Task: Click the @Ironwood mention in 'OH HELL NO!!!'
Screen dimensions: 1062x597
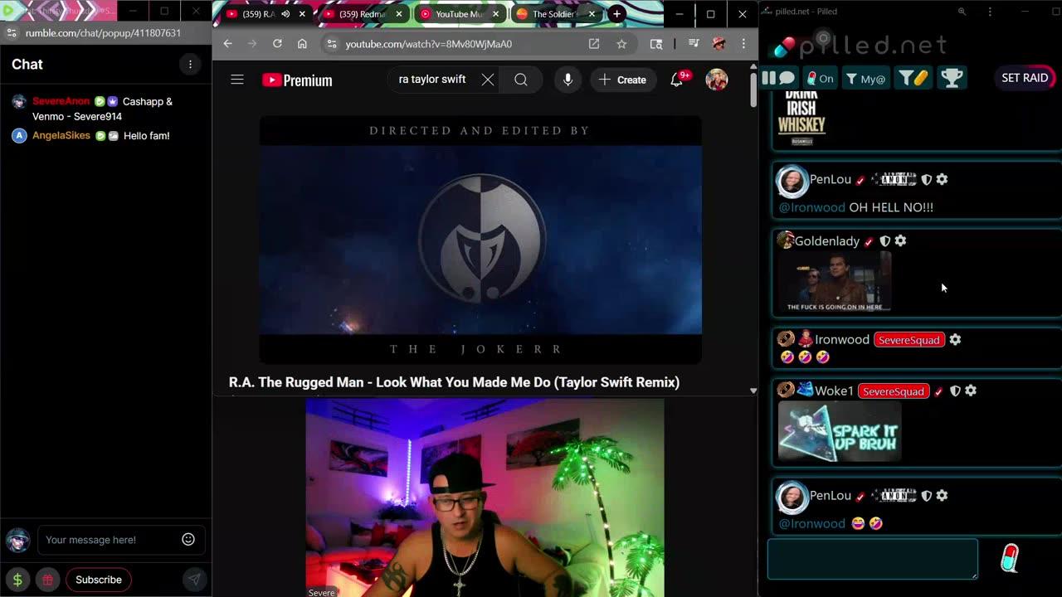Action: 812,207
